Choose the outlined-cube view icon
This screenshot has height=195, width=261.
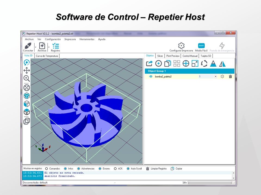(x=27, y=104)
